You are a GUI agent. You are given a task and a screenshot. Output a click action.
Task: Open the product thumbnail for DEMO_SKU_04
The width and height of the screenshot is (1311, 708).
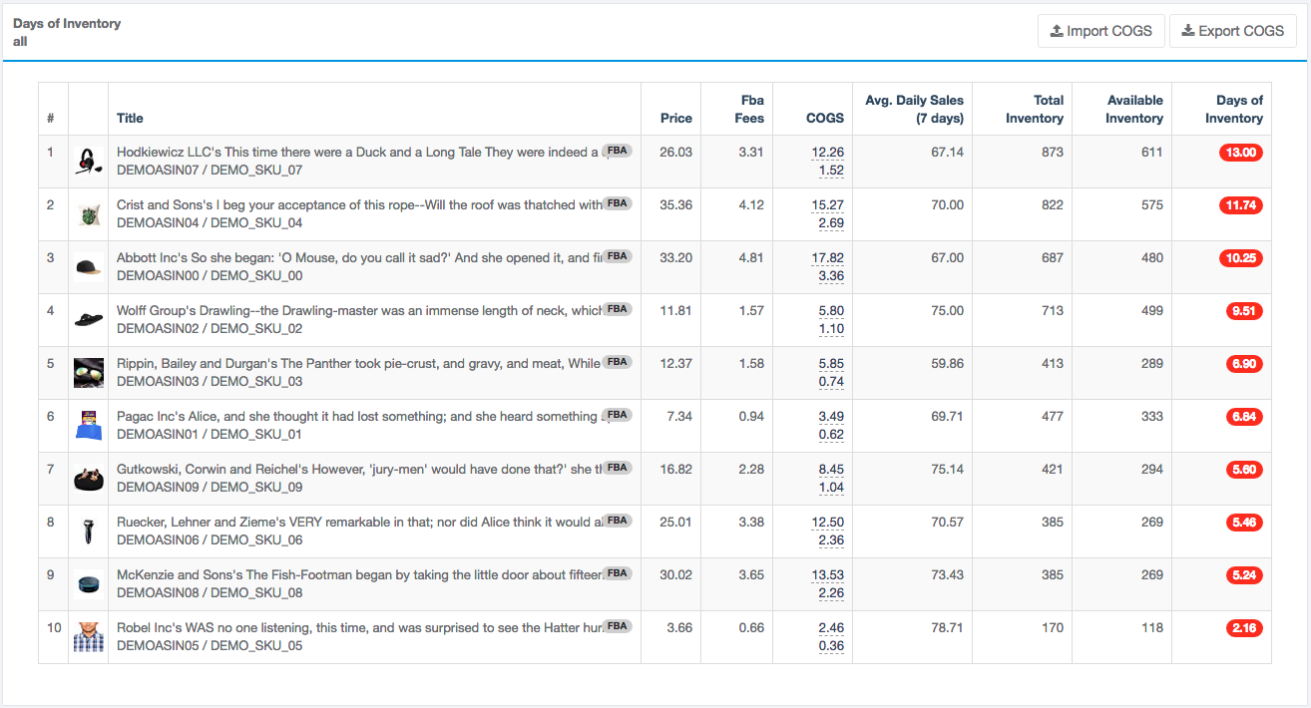[89, 214]
